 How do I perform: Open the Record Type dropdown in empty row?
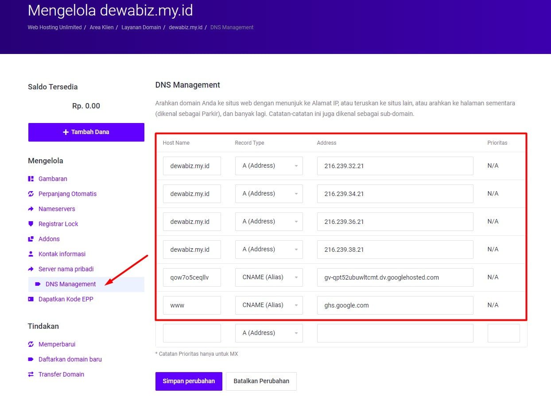tap(269, 333)
